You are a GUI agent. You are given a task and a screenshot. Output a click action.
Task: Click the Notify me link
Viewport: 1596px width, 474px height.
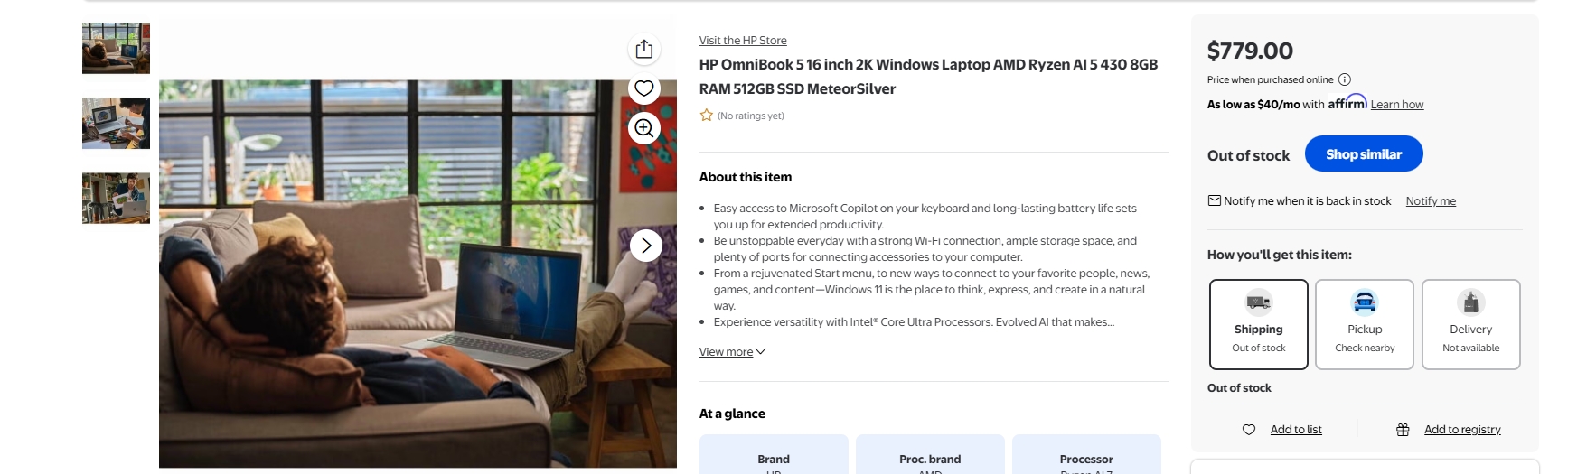(x=1431, y=201)
